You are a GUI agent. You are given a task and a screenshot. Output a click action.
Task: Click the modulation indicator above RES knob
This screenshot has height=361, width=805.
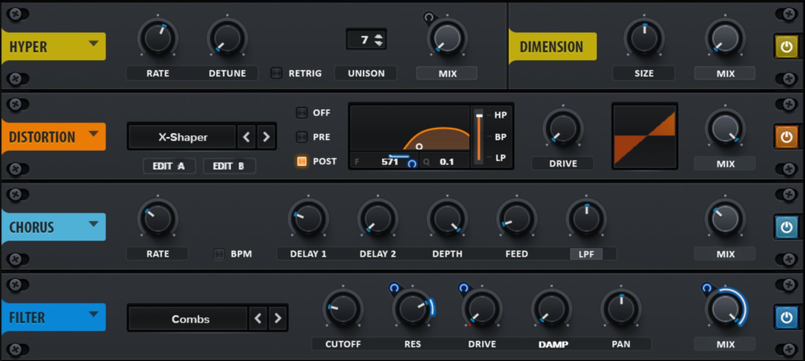click(x=394, y=288)
